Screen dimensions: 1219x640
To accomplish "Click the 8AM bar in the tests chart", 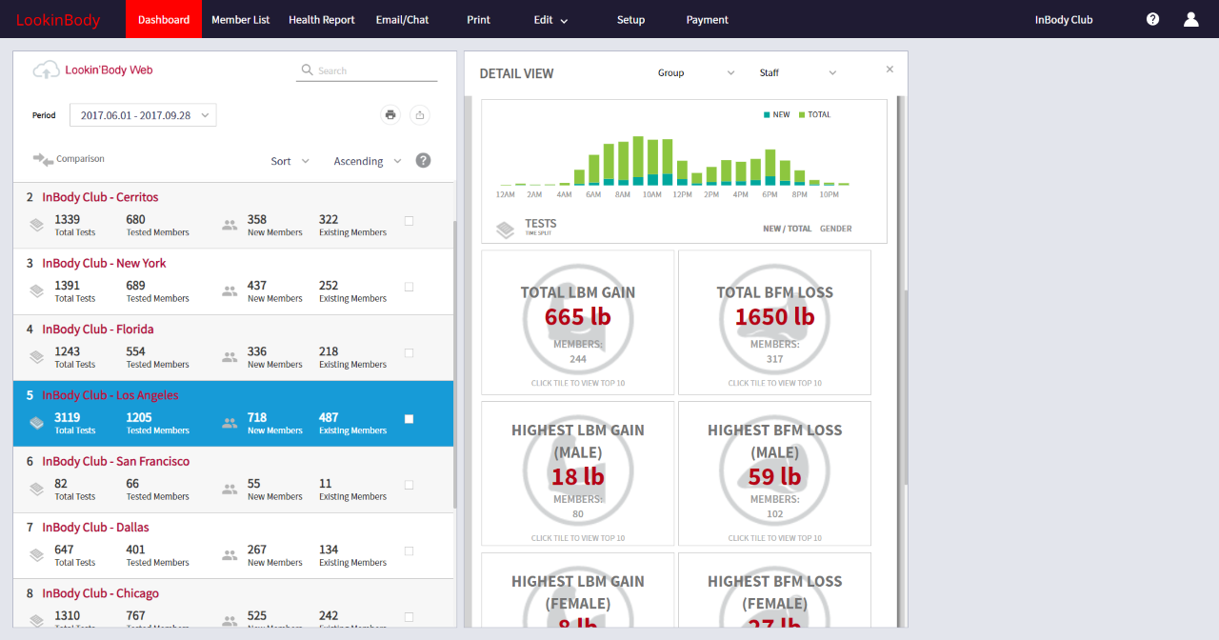I will [623, 163].
